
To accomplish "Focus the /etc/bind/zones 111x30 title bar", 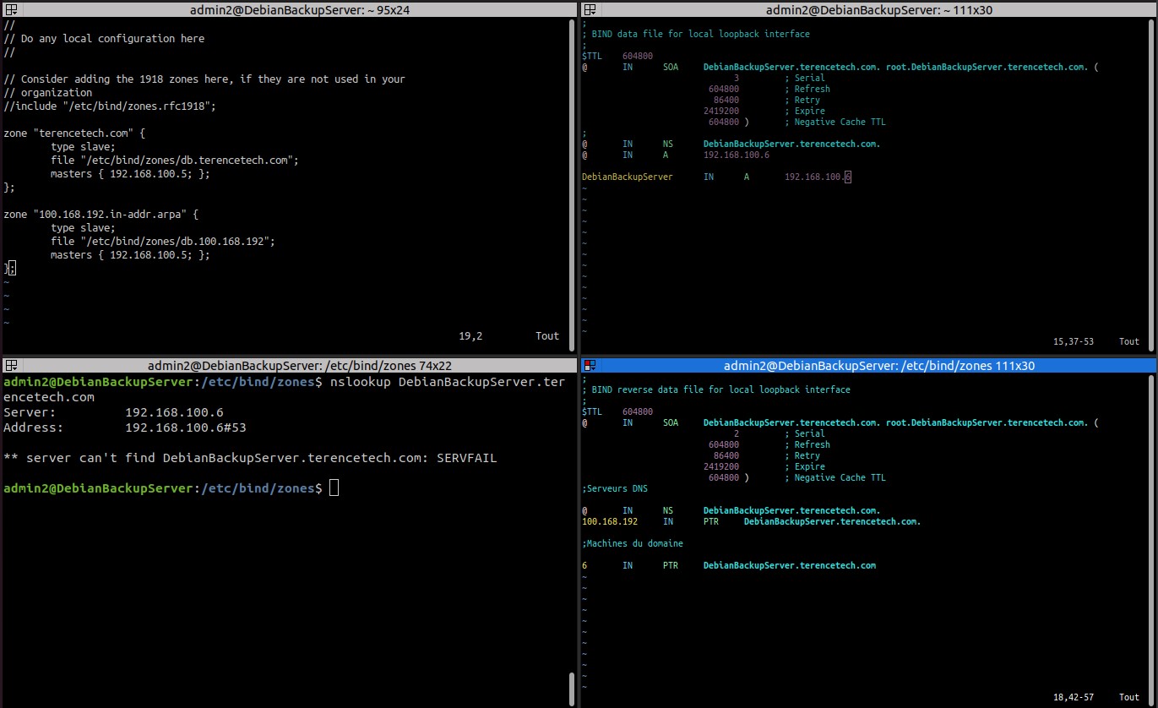I will [x=868, y=365].
